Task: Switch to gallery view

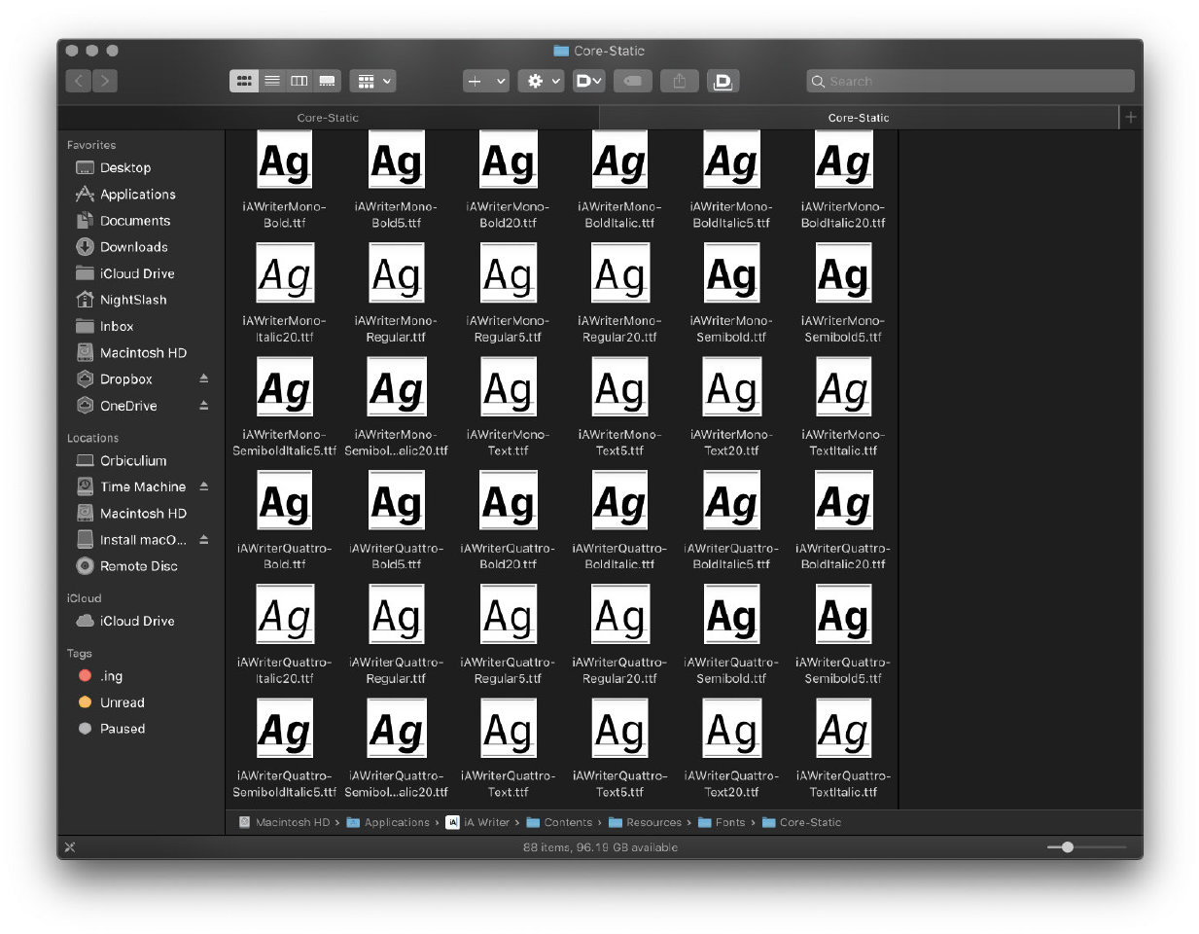Action: (328, 81)
